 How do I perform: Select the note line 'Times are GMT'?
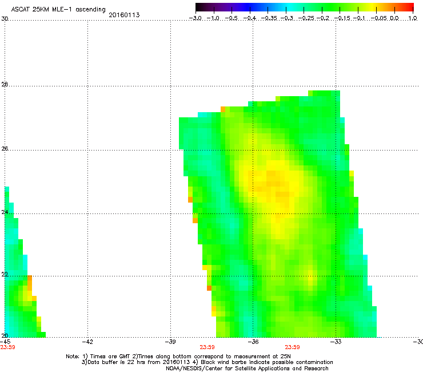click(x=110, y=357)
